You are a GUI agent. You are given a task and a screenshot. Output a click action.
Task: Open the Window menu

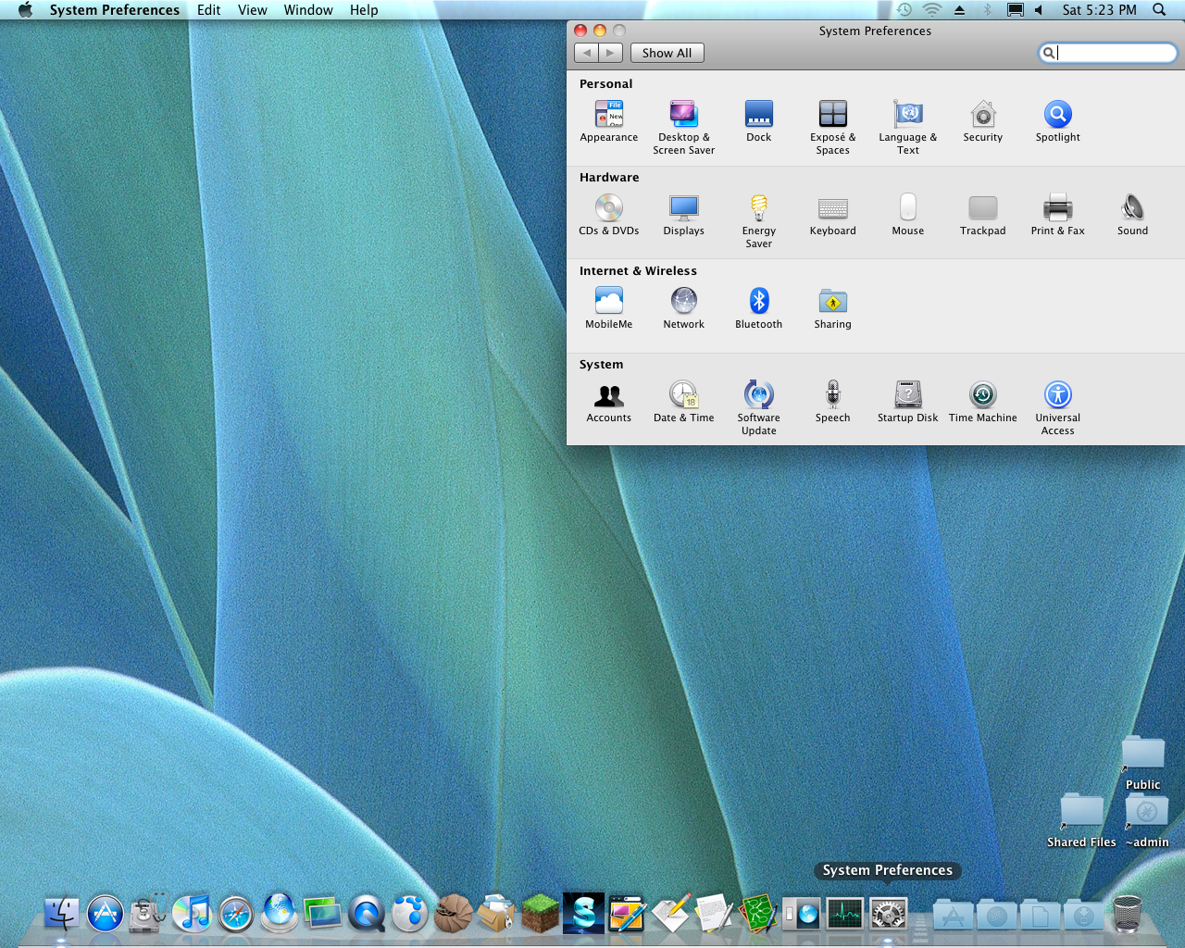click(308, 10)
